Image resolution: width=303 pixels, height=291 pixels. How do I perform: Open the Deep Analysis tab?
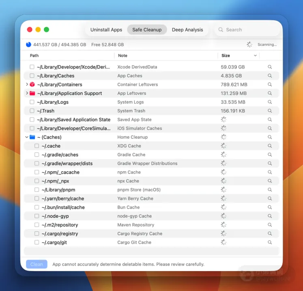(187, 30)
